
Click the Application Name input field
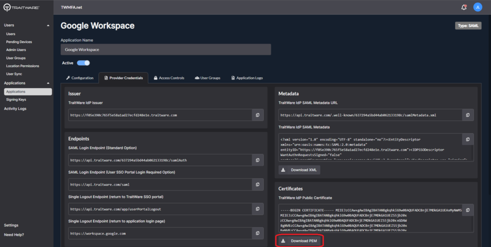[x=165, y=49]
